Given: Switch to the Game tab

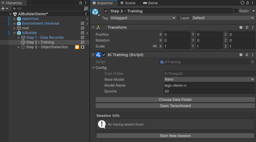Looking at the screenshot, I should tap(150, 3).
